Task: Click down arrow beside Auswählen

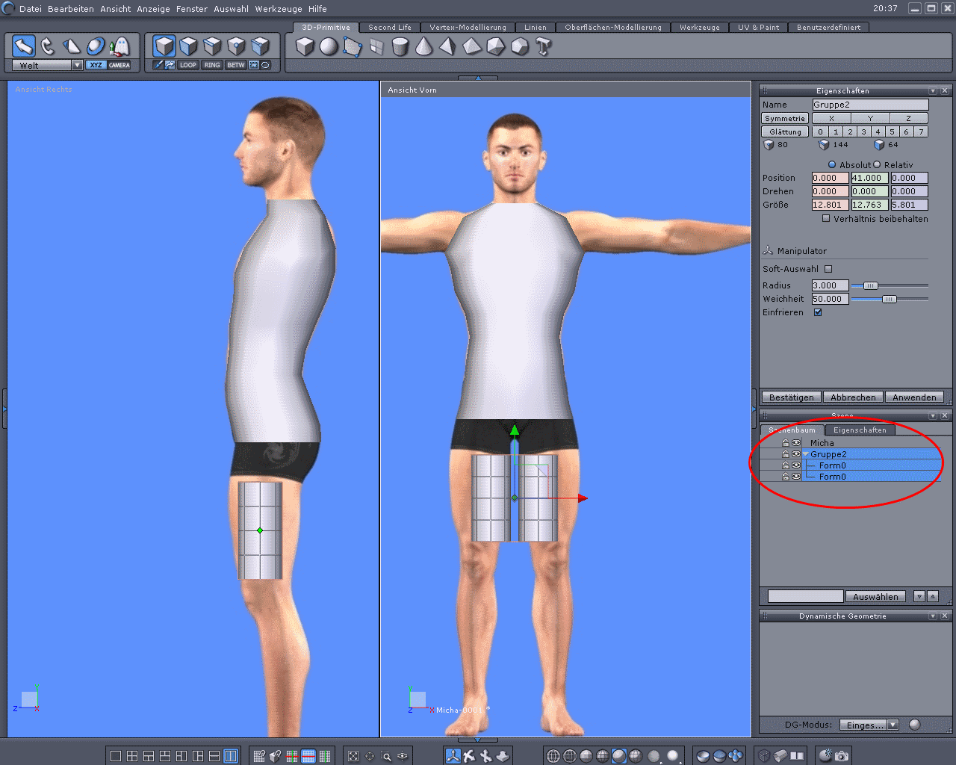Action: tap(919, 596)
